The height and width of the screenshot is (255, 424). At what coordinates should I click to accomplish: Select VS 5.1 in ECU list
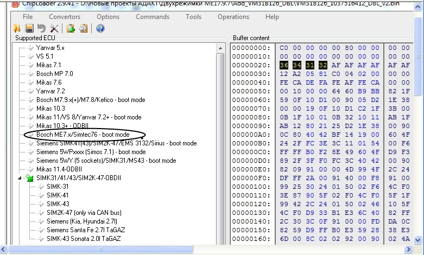pos(45,56)
